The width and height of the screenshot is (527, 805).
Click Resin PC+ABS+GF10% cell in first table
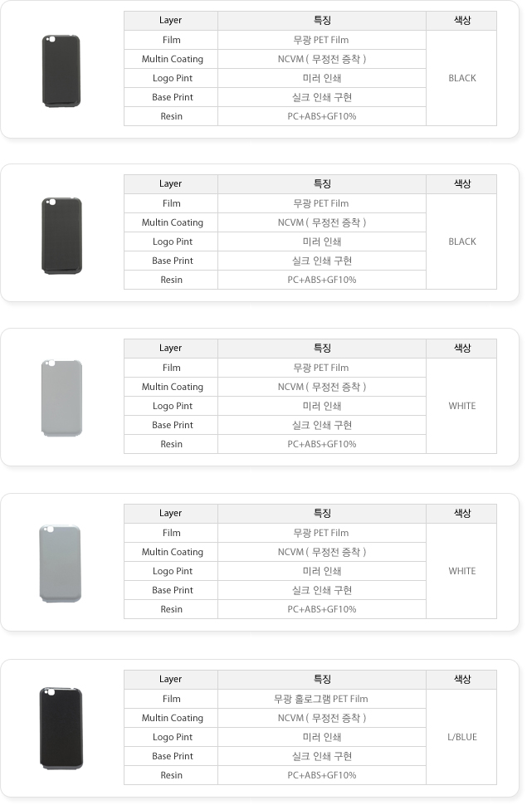(321, 116)
